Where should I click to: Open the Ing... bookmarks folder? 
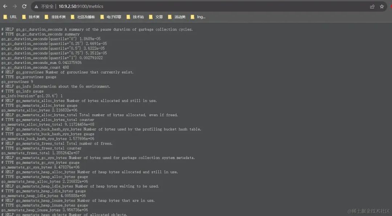pyautogui.click(x=198, y=17)
